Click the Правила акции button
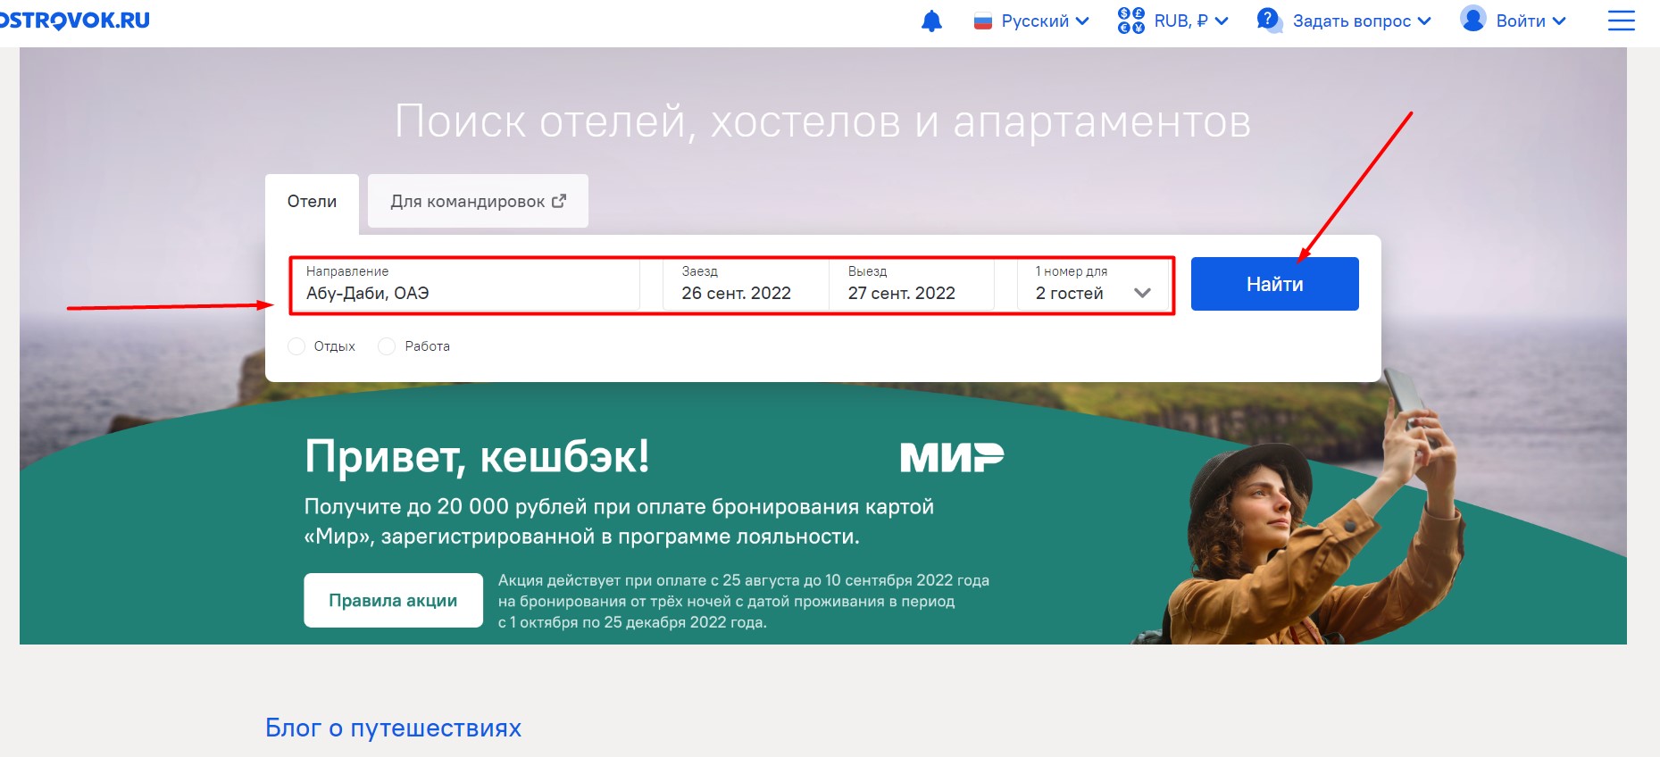Image resolution: width=1660 pixels, height=757 pixels. click(393, 601)
